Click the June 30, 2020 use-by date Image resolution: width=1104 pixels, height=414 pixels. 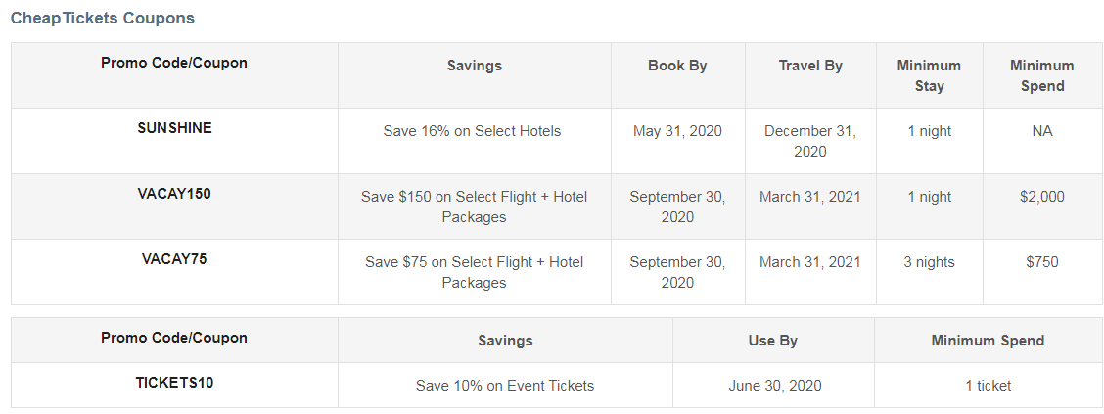pos(775,386)
